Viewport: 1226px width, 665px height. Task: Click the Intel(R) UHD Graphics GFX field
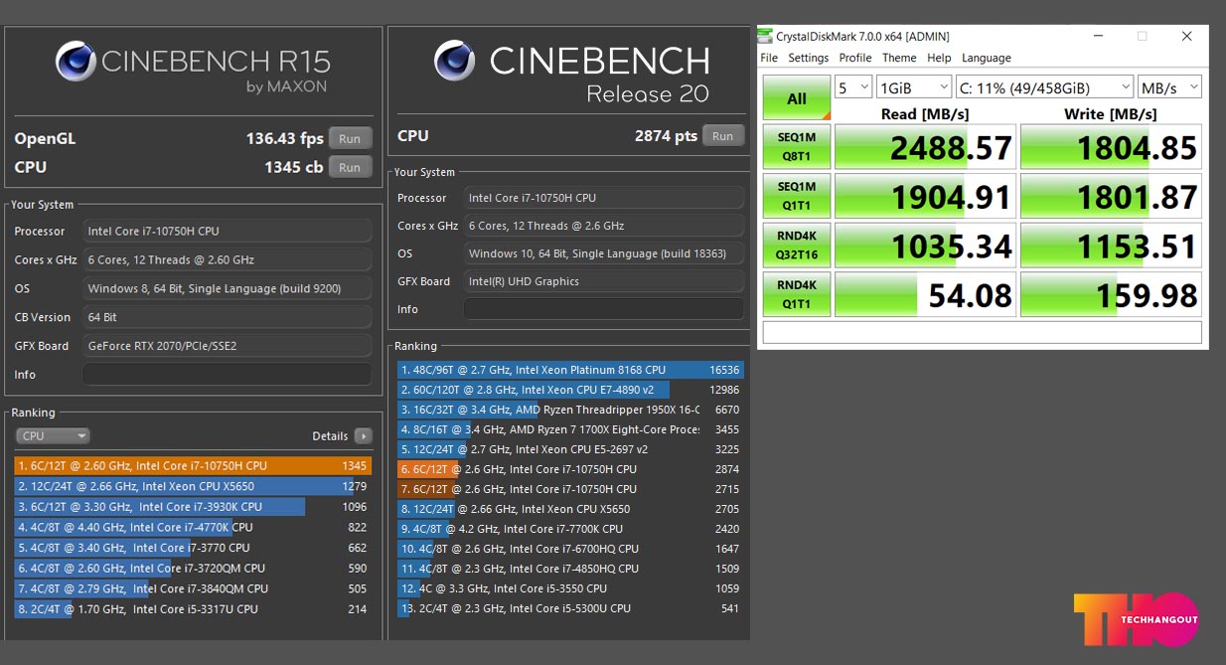click(603, 281)
